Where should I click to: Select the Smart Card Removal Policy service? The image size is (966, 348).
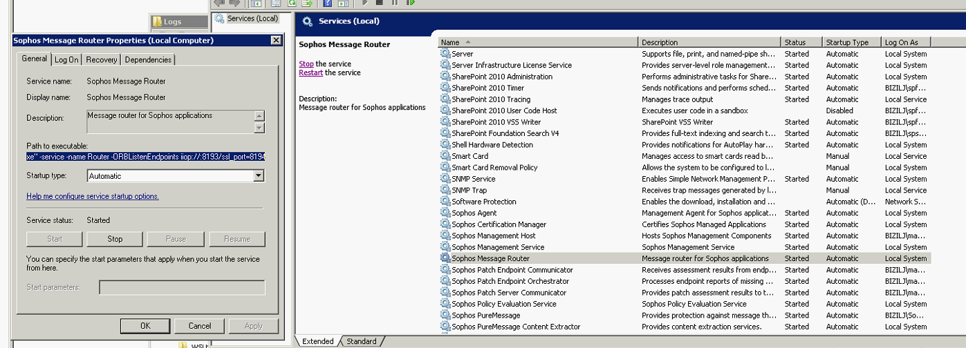pos(685,168)
